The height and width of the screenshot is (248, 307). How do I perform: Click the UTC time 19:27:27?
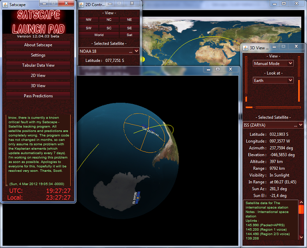58,191
